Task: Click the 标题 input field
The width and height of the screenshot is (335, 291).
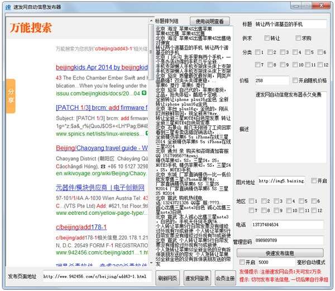Action: coord(290,24)
